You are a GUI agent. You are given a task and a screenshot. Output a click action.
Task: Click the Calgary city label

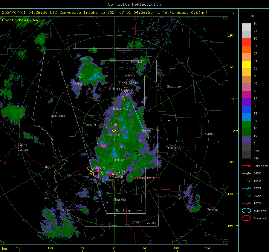click(x=117, y=176)
